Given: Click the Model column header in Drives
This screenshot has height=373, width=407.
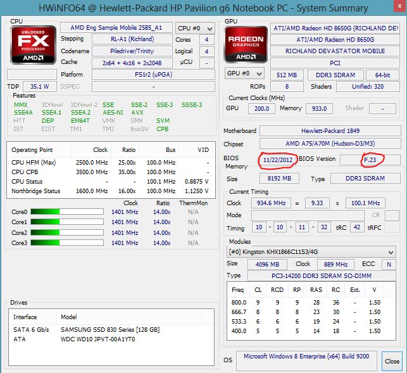Looking at the screenshot, I should click(129, 317).
